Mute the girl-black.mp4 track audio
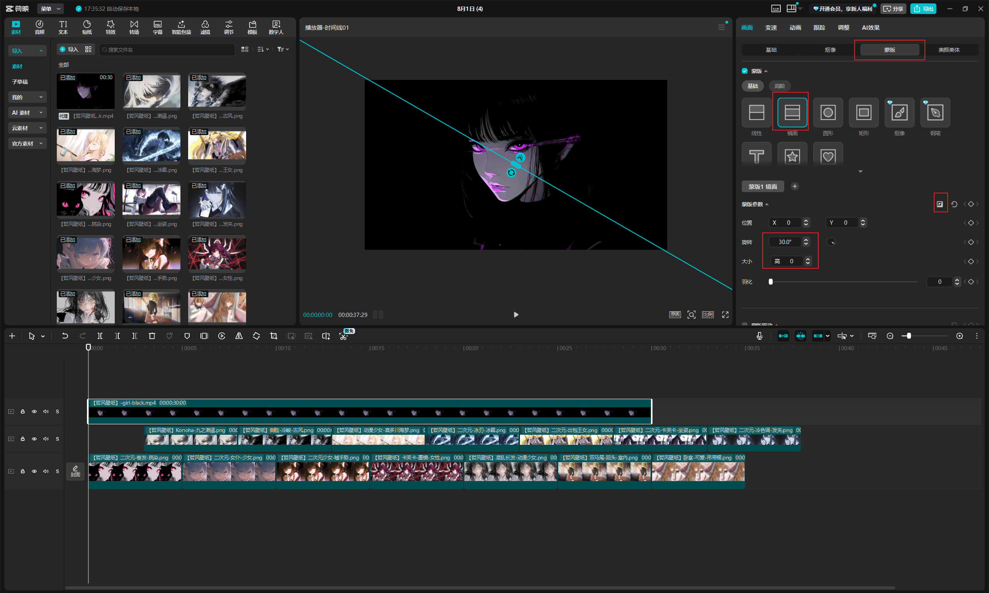This screenshot has height=593, width=989. tap(46, 411)
